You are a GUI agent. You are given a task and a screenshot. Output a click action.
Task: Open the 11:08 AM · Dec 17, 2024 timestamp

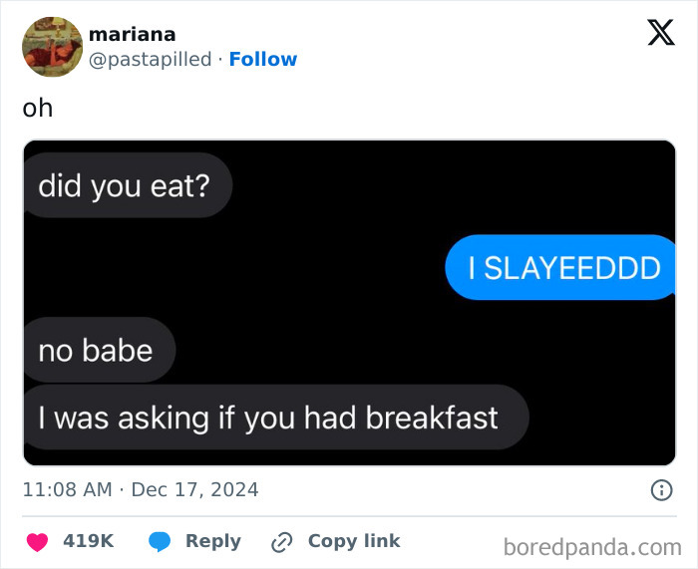[141, 489]
